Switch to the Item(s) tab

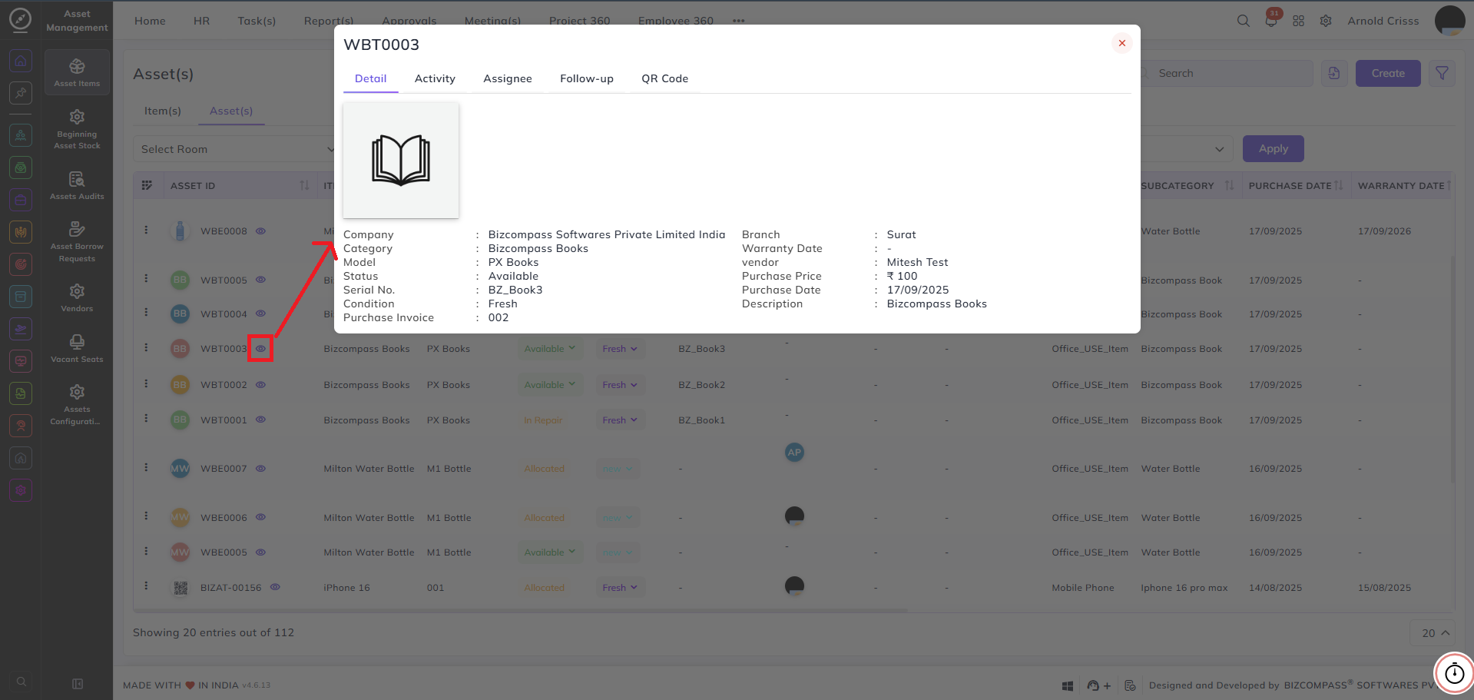click(x=163, y=111)
